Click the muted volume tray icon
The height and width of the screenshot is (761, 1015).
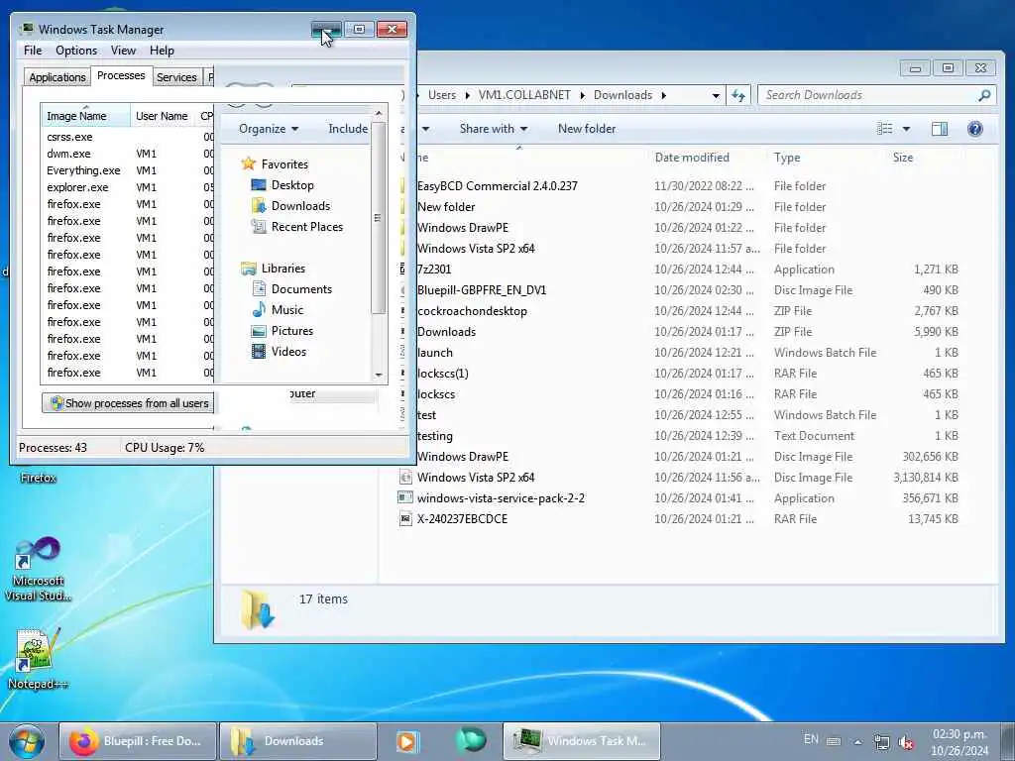click(x=906, y=741)
